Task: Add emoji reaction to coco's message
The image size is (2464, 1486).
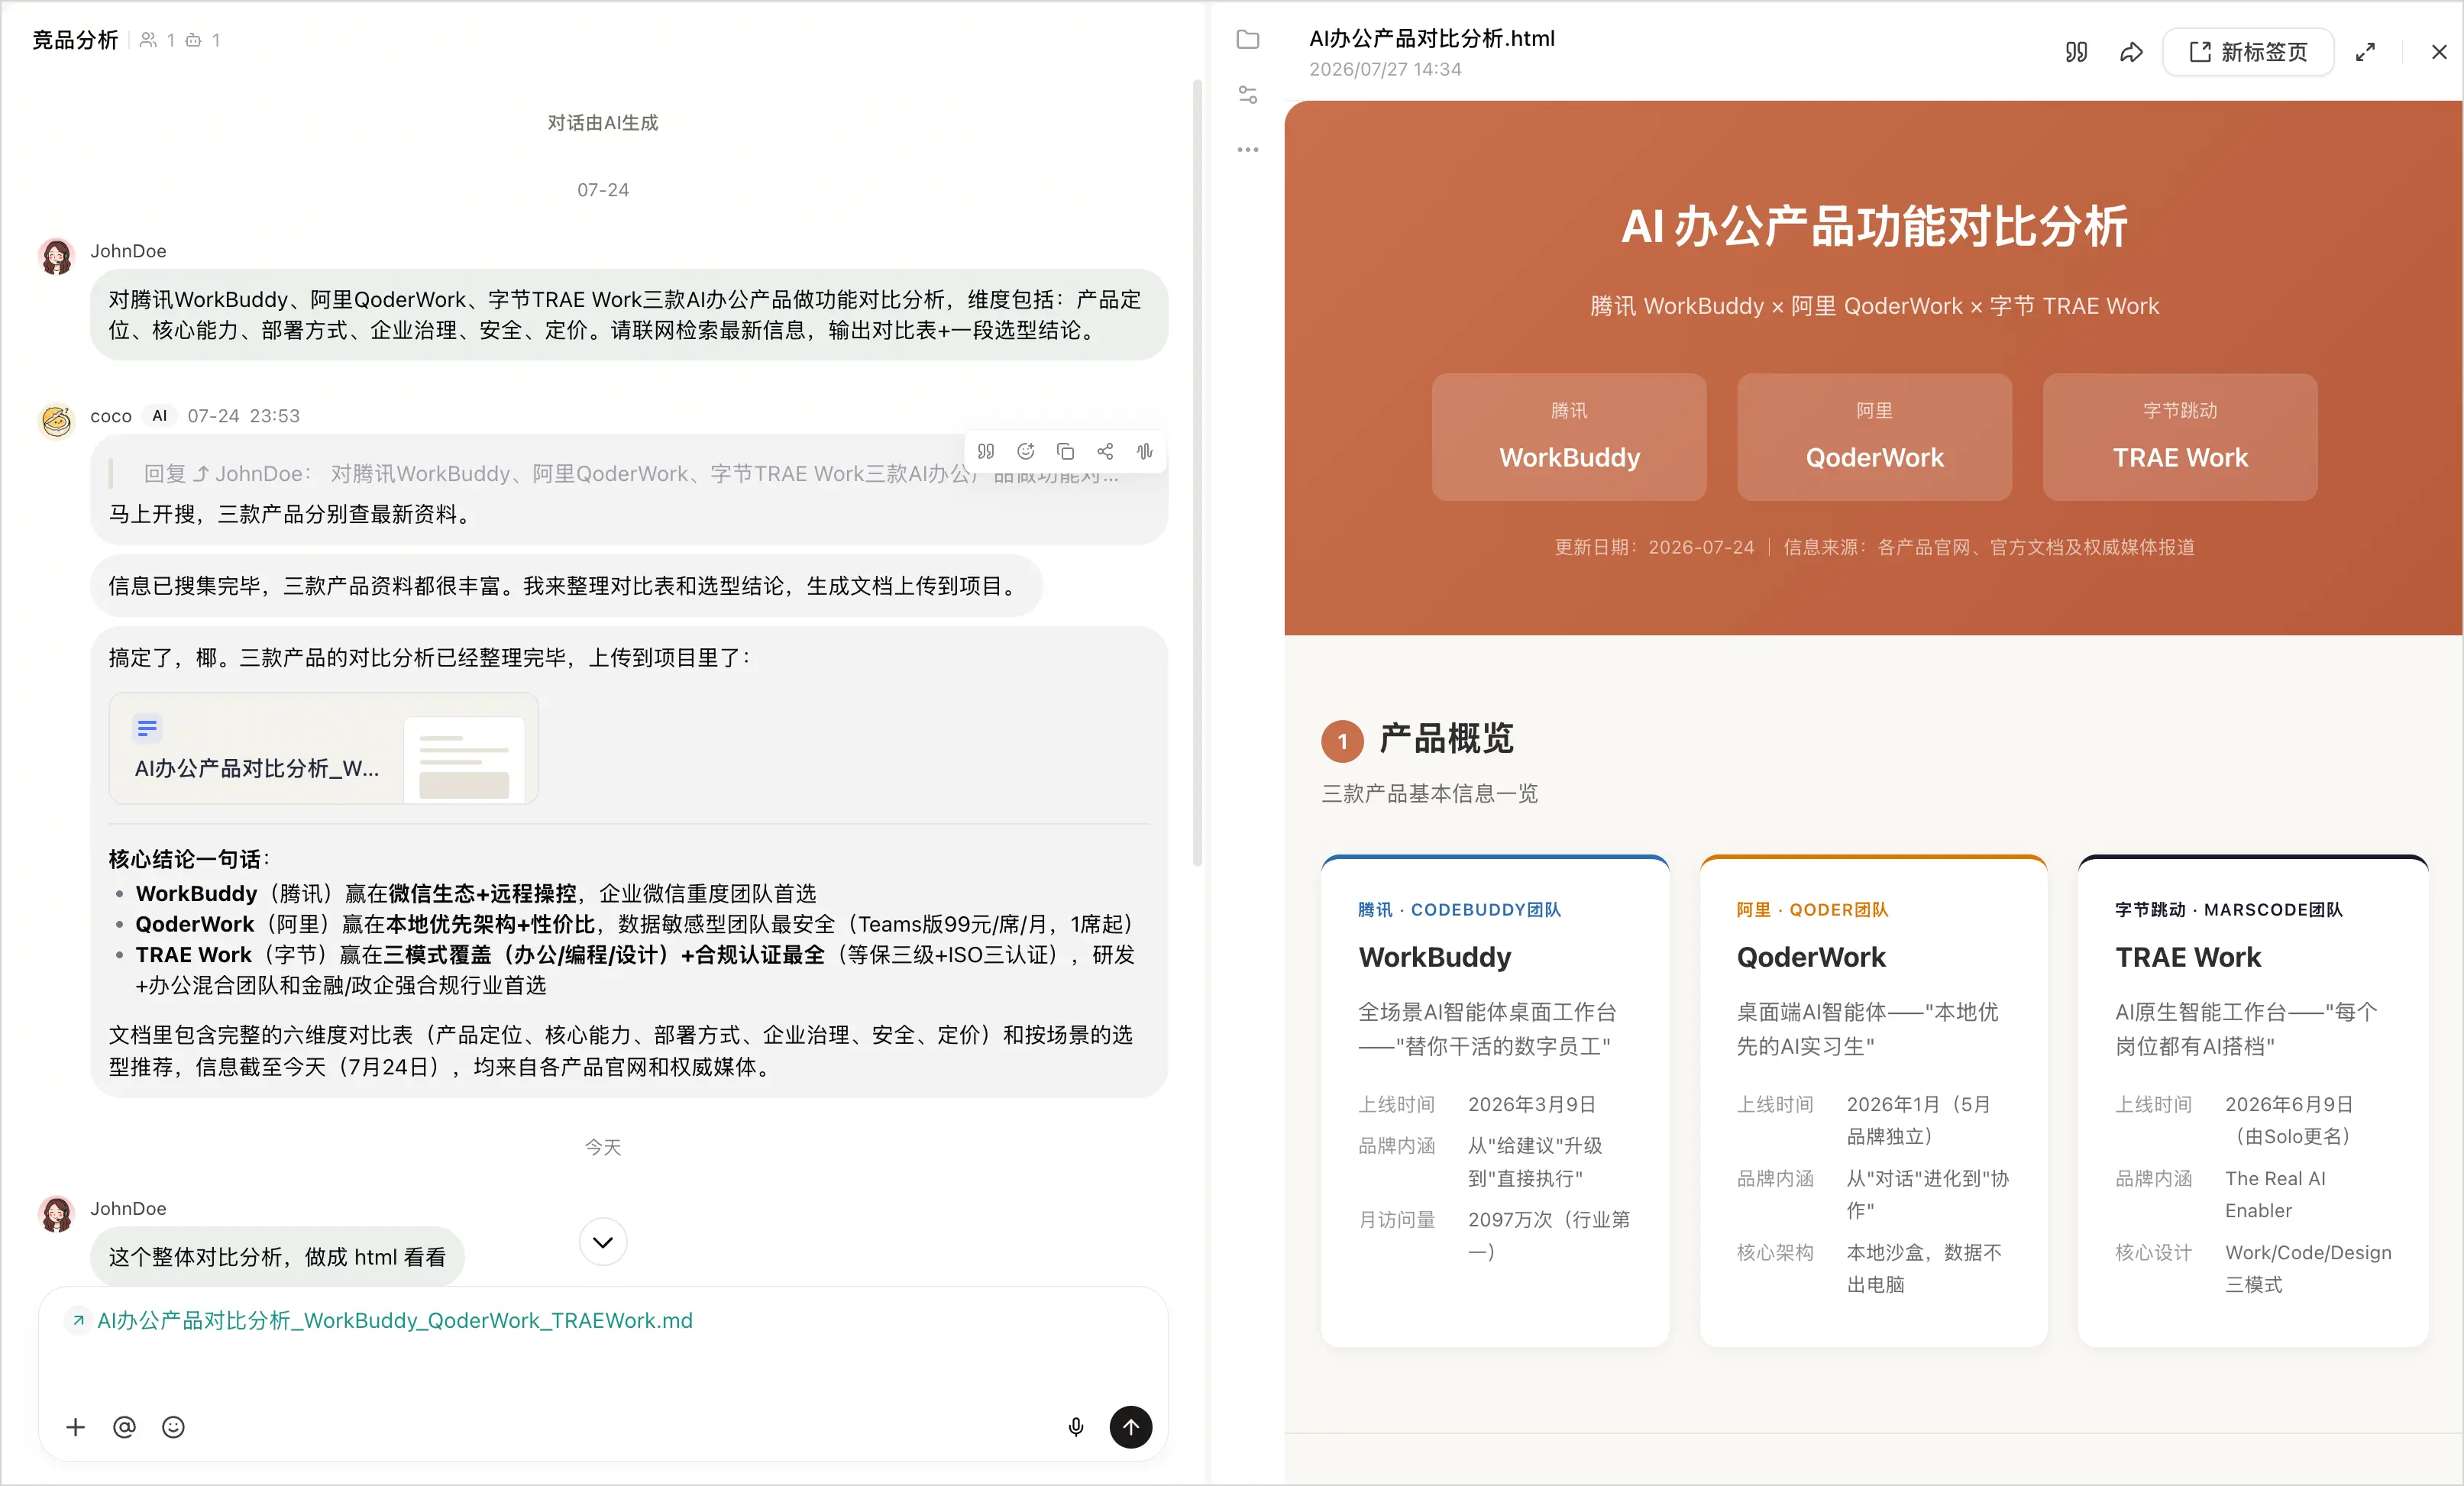Action: coord(1025,451)
